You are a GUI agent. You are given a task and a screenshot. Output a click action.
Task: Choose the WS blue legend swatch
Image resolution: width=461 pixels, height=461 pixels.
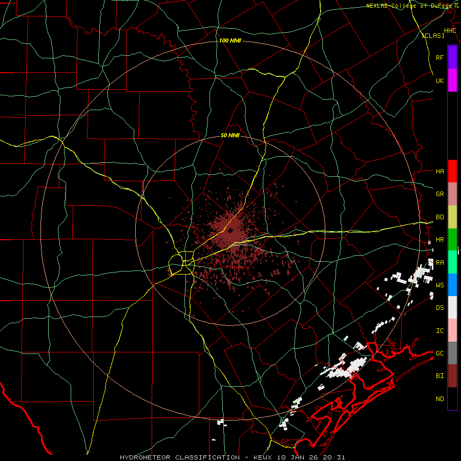pos(452,285)
